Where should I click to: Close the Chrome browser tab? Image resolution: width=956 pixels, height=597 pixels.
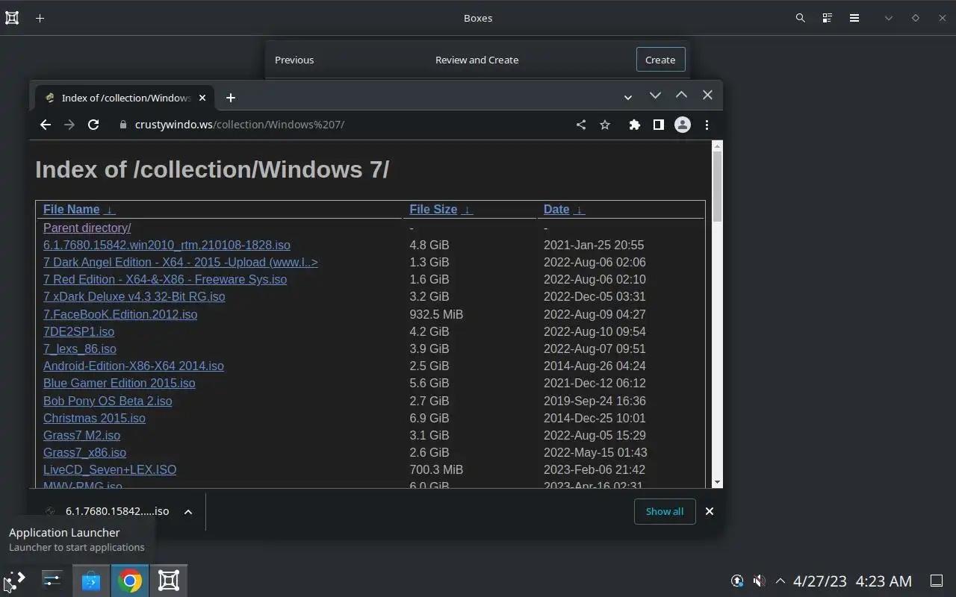point(202,98)
